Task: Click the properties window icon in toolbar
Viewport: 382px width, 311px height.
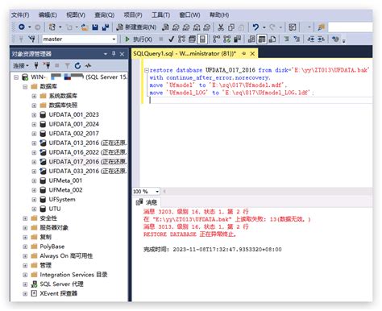Action: click(x=293, y=27)
